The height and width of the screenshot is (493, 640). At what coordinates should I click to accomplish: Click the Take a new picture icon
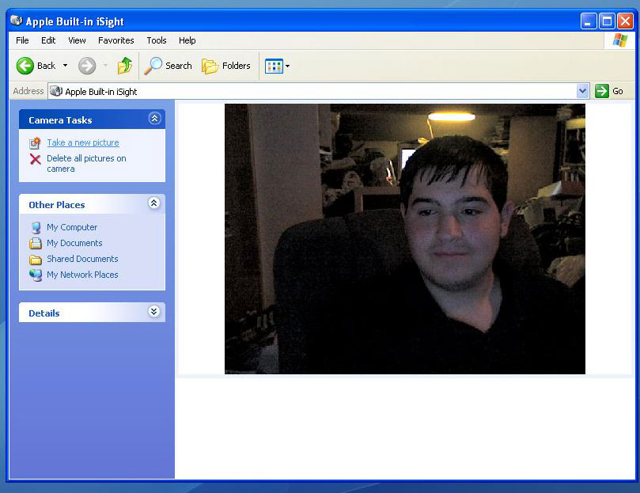pos(35,143)
